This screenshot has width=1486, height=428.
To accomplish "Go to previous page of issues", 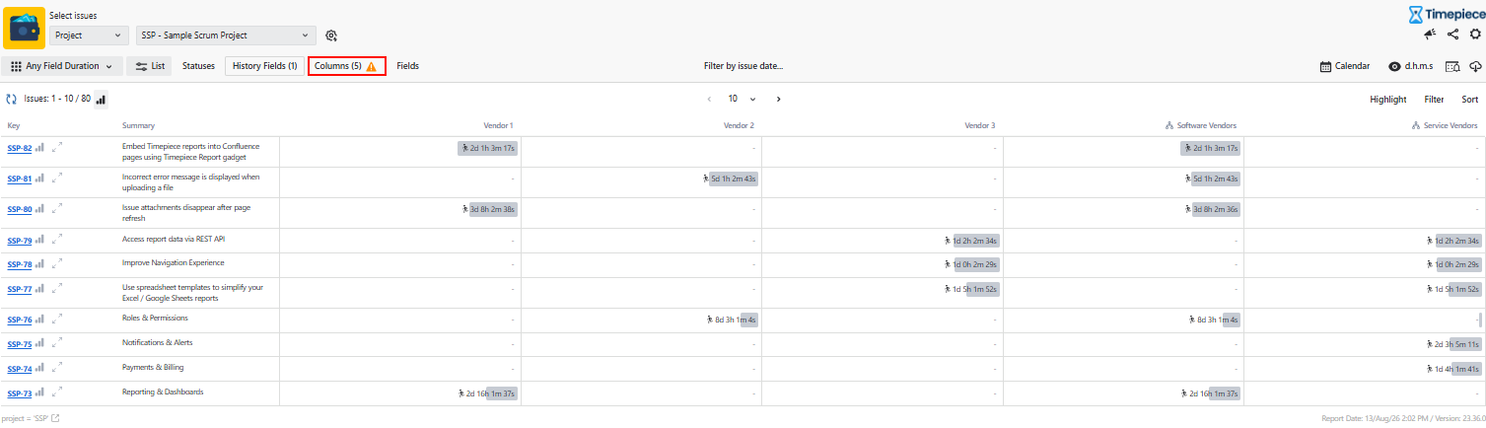I will pyautogui.click(x=709, y=99).
